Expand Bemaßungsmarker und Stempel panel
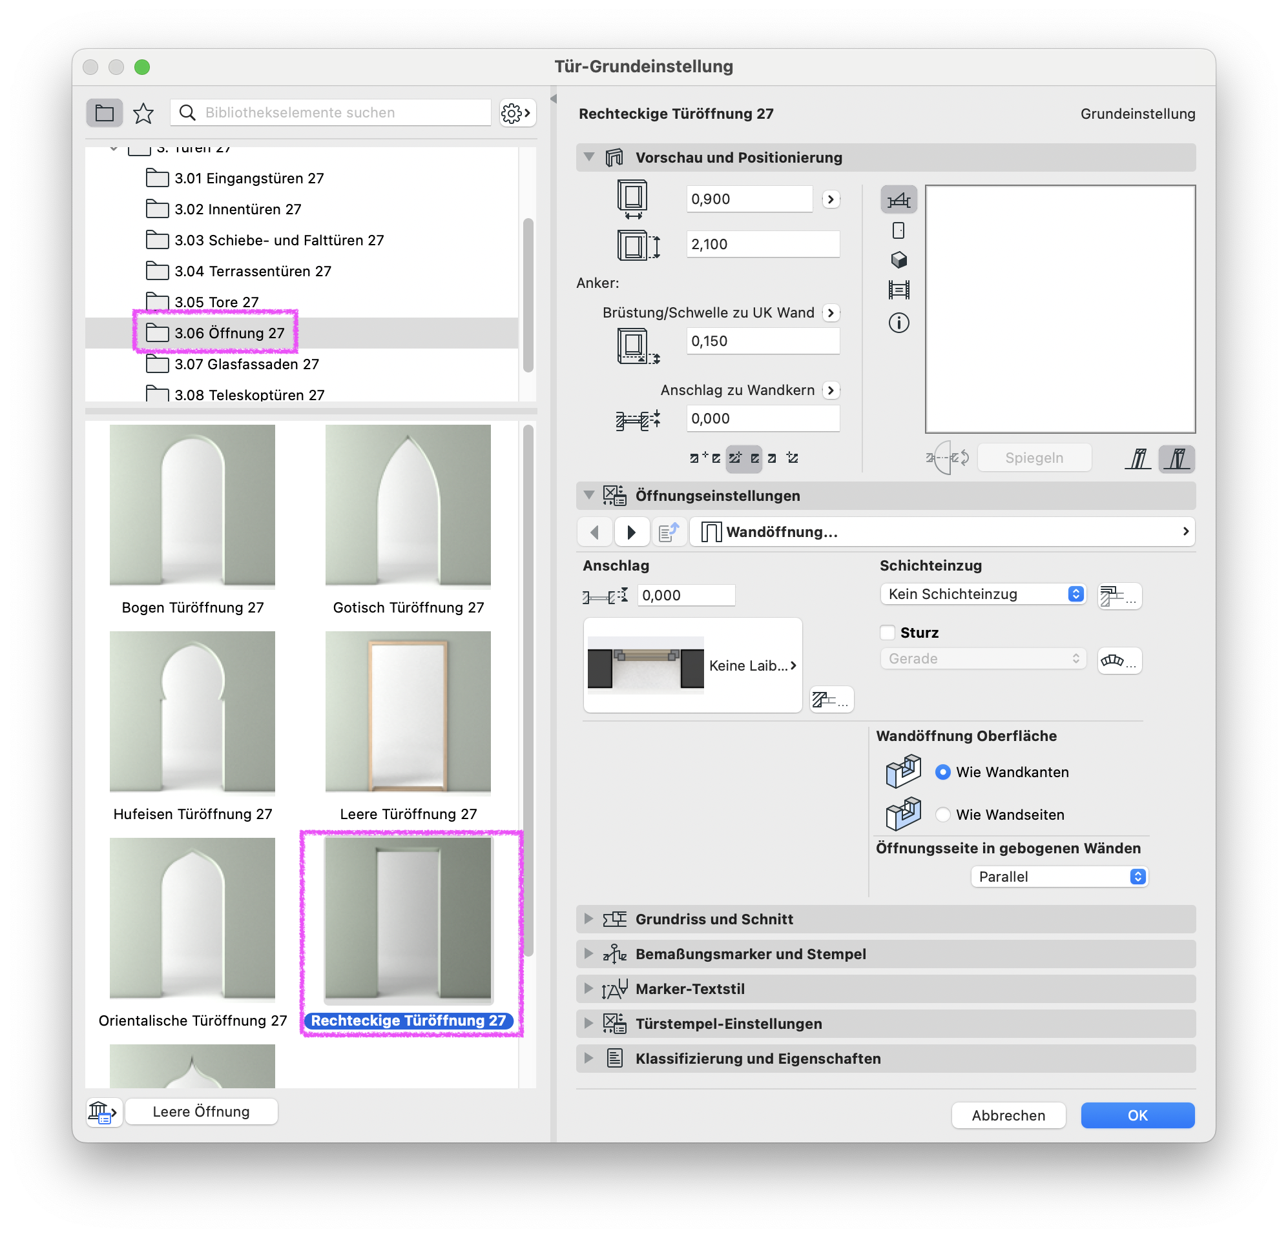 point(589,953)
